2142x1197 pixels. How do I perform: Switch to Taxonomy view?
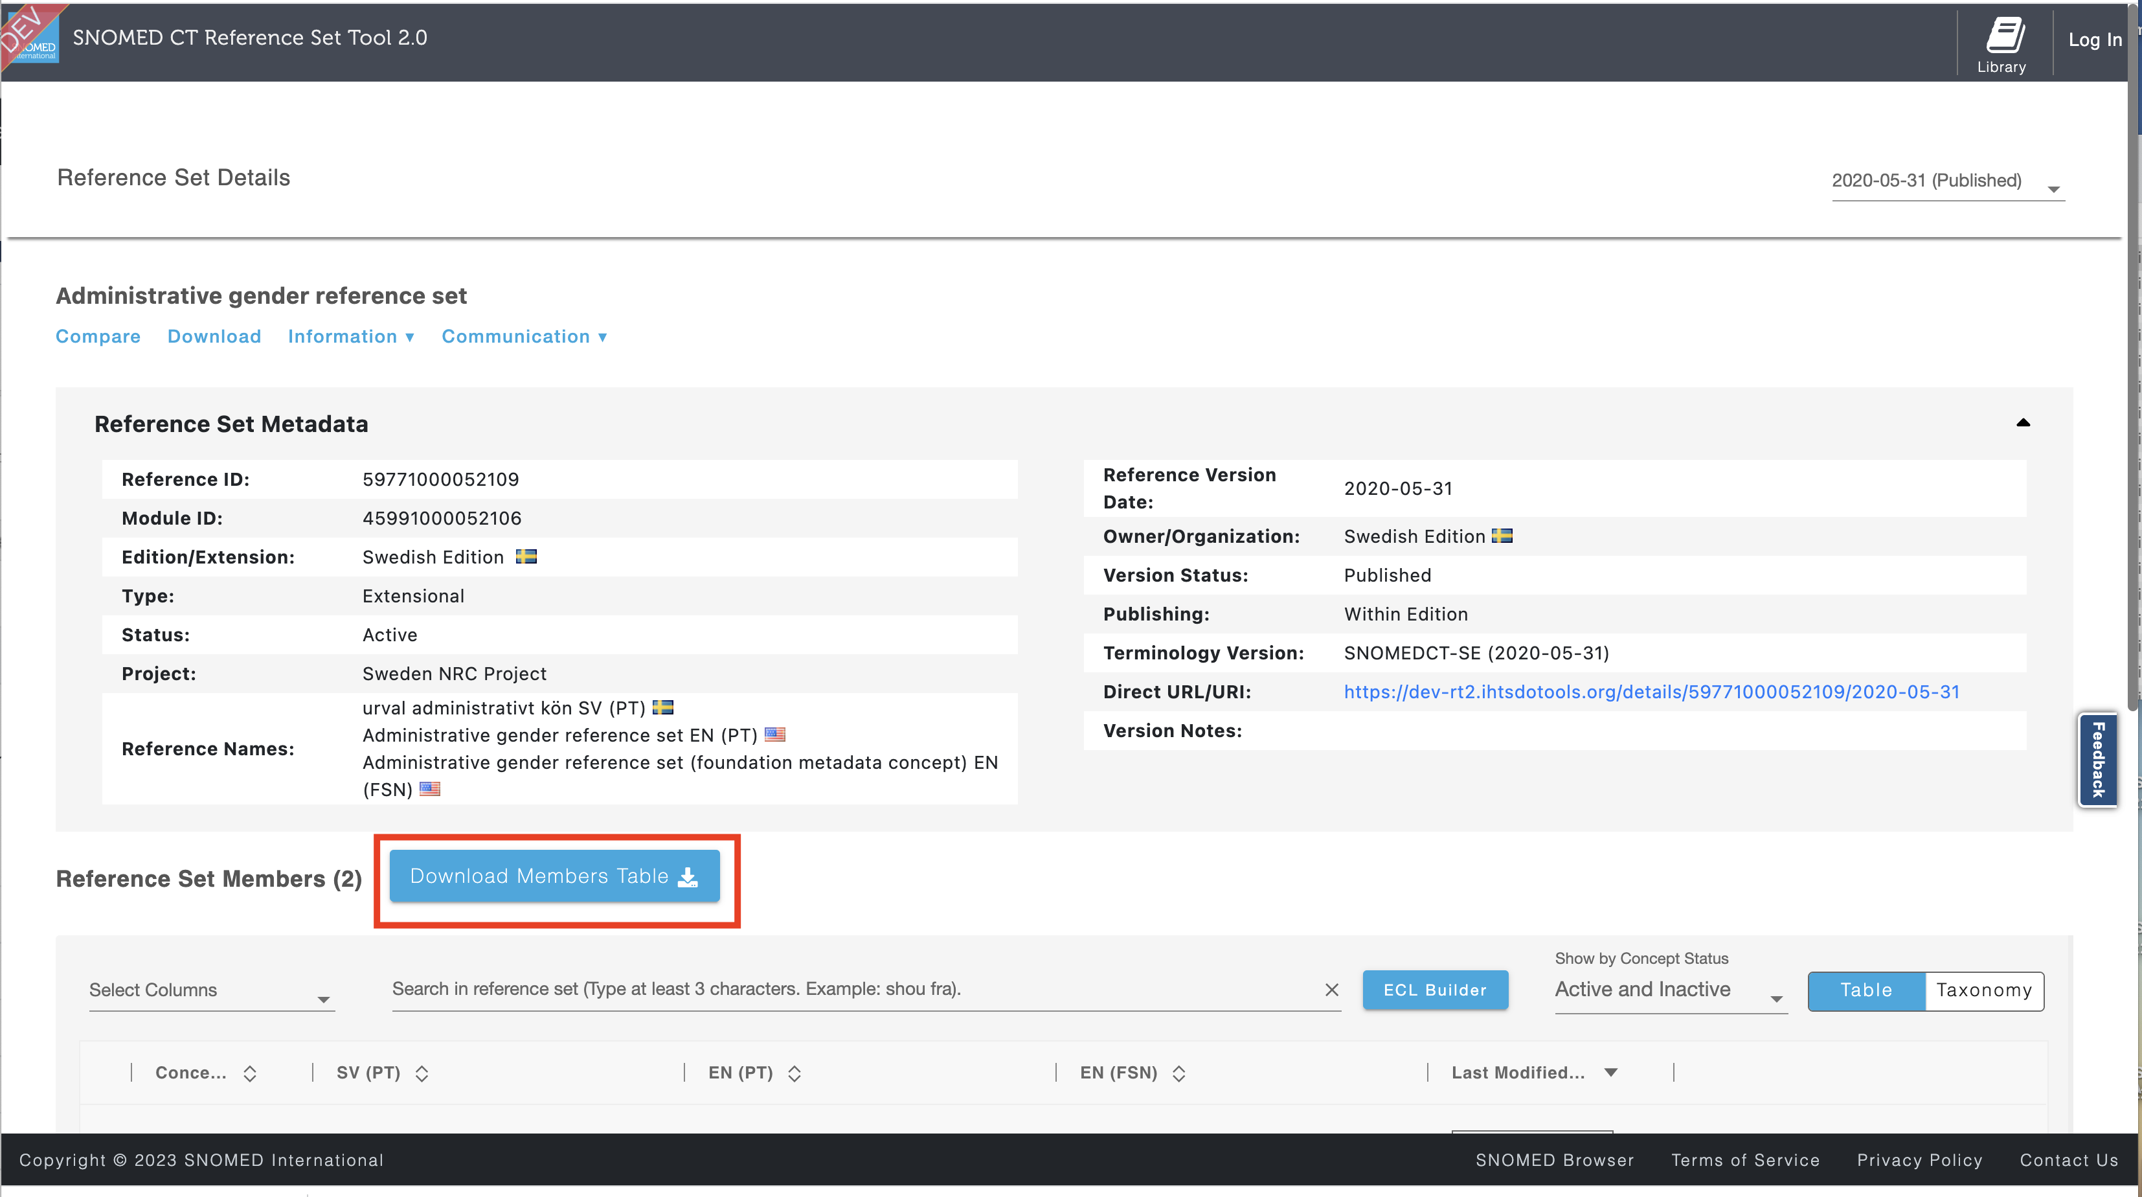[1983, 990]
